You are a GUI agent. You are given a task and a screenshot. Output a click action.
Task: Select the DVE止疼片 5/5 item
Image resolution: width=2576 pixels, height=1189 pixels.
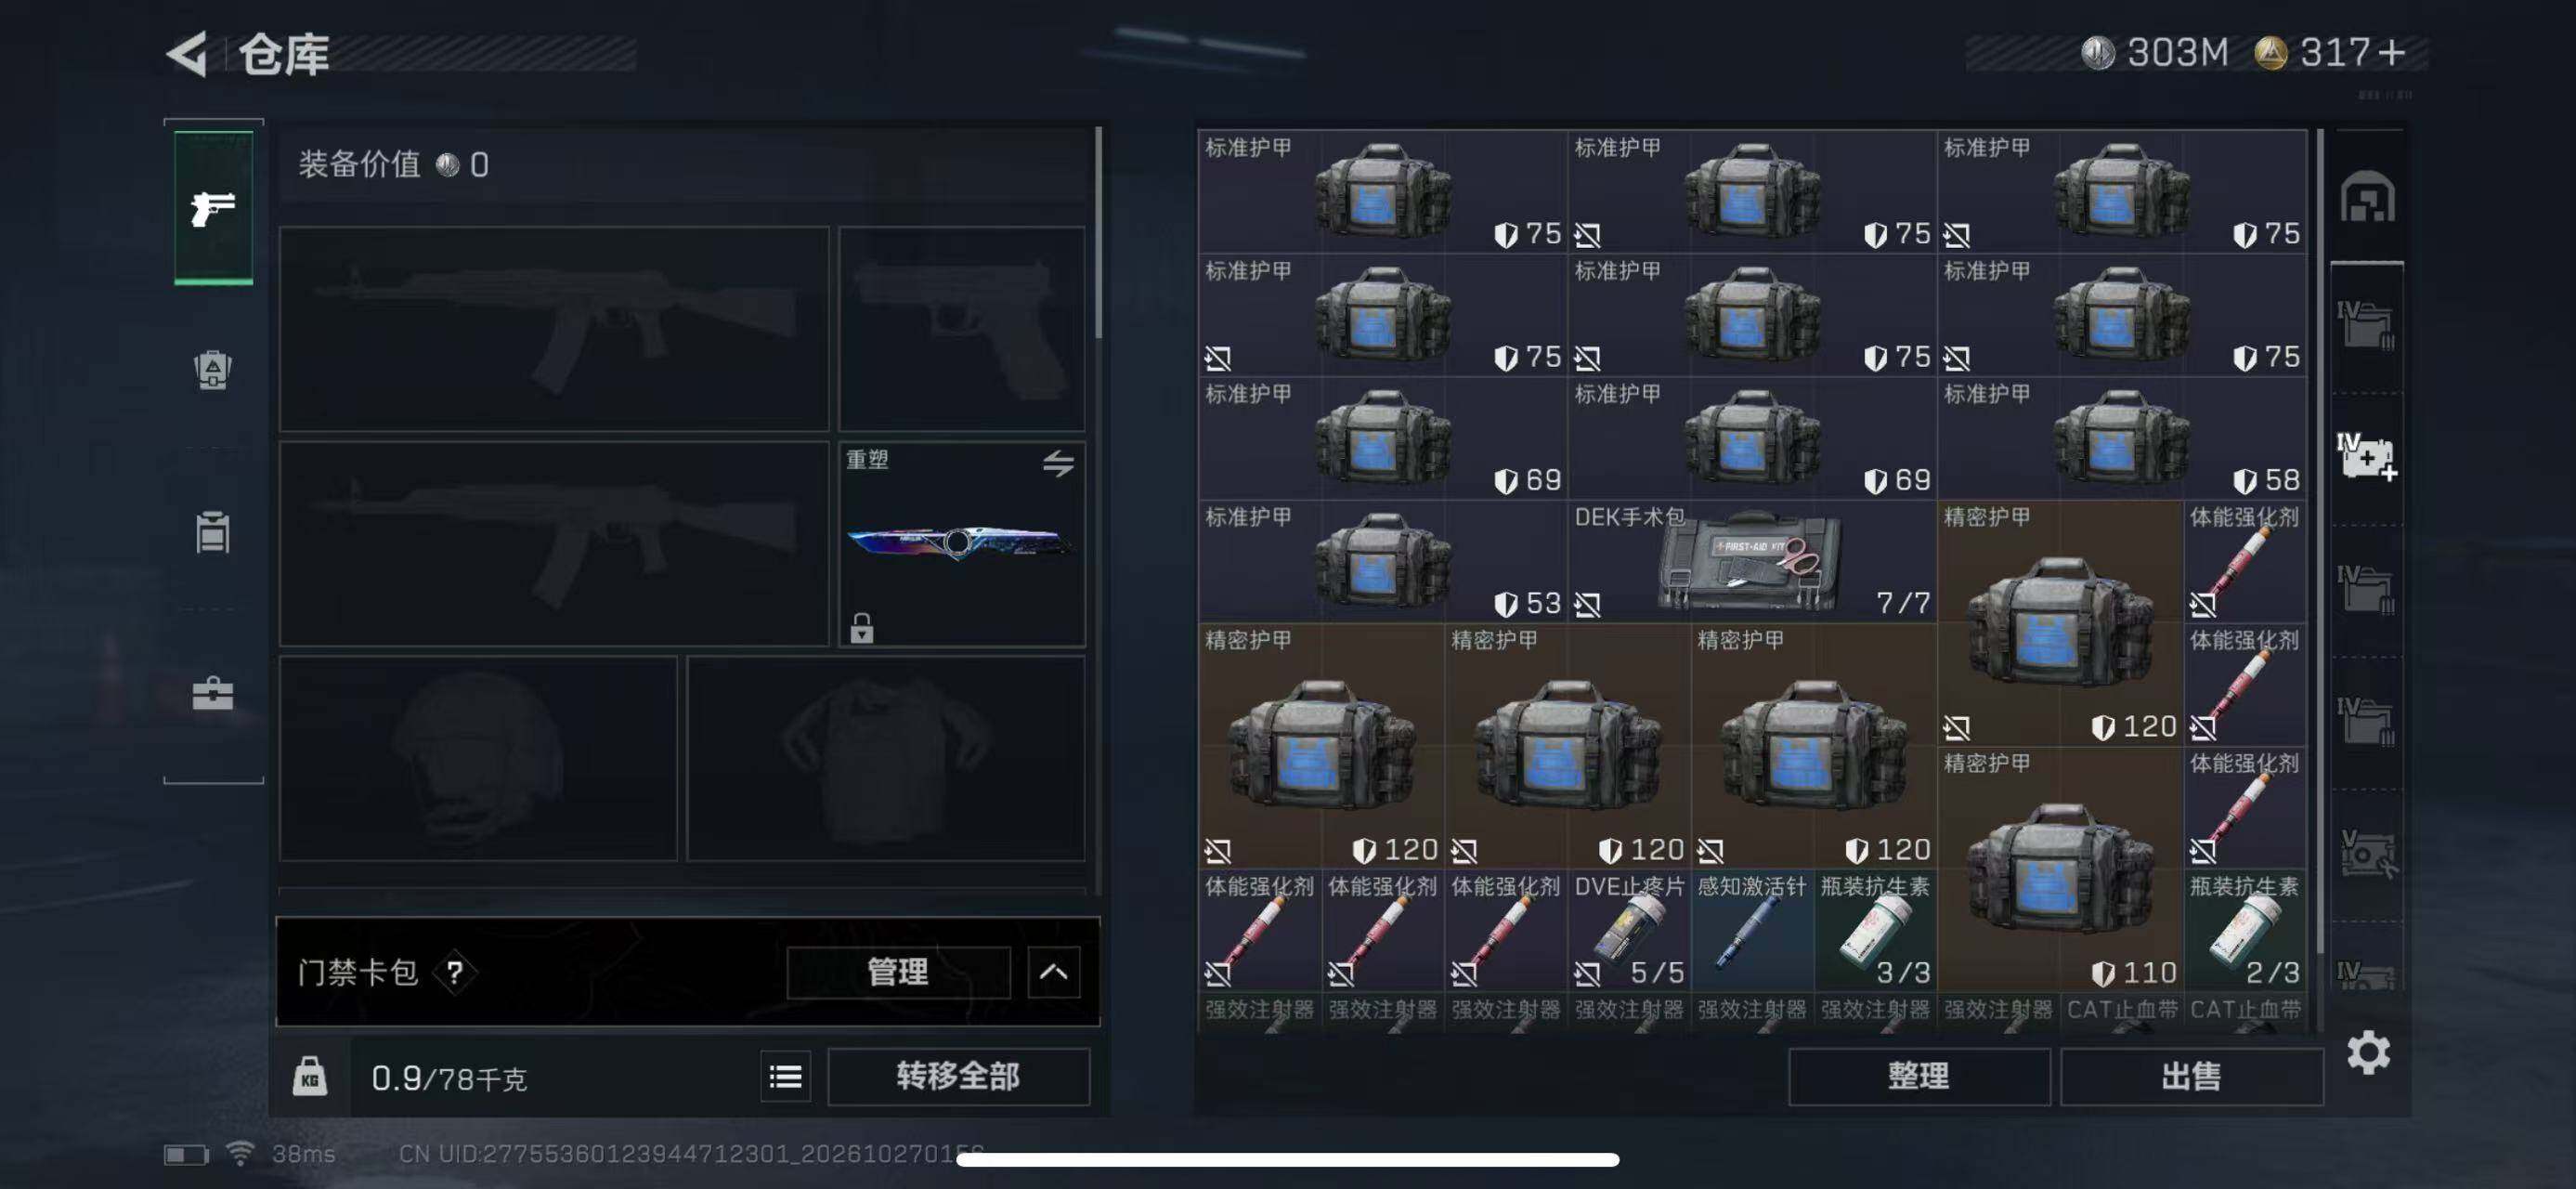pyautogui.click(x=1629, y=930)
